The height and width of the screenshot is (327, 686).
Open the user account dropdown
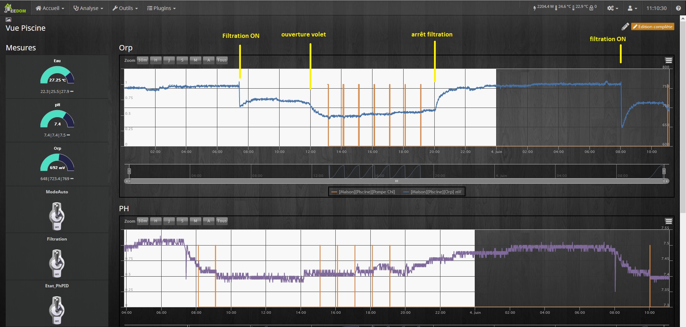coord(632,8)
